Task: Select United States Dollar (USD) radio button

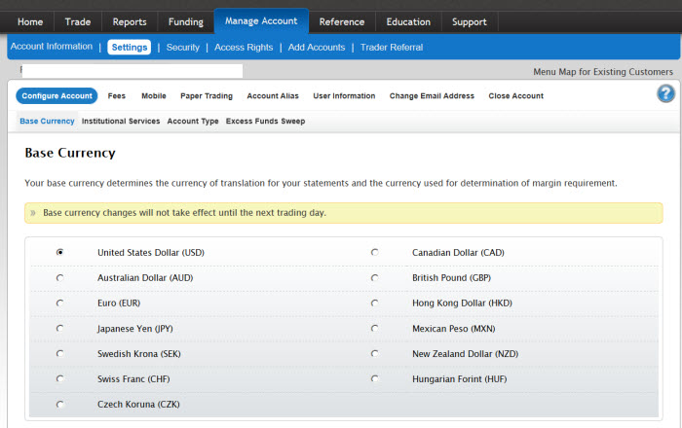Action: (60, 252)
